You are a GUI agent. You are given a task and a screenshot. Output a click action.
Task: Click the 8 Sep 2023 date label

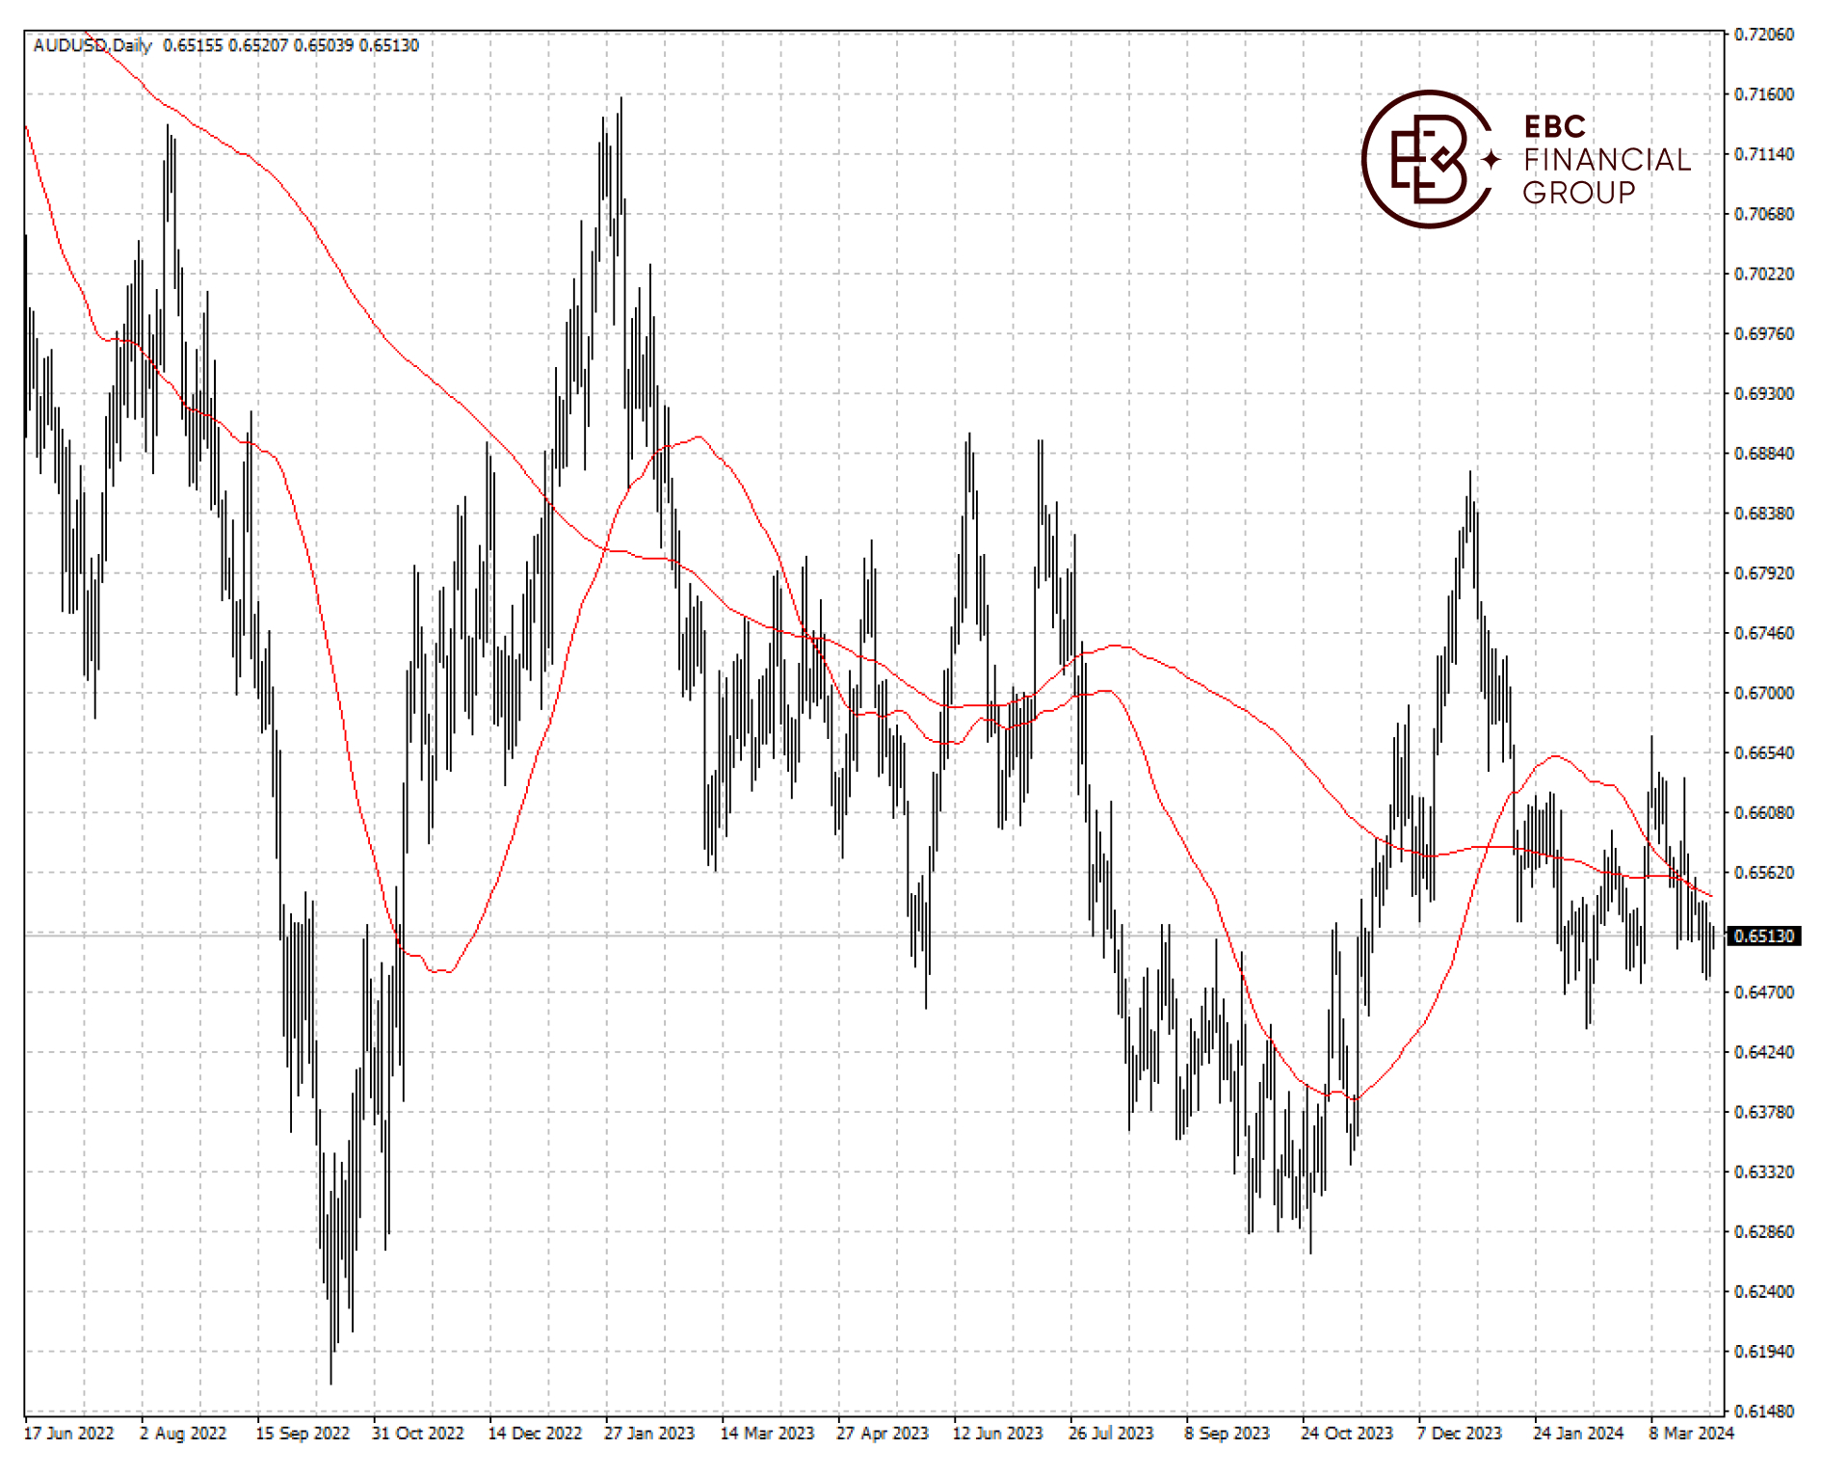1227,1434
